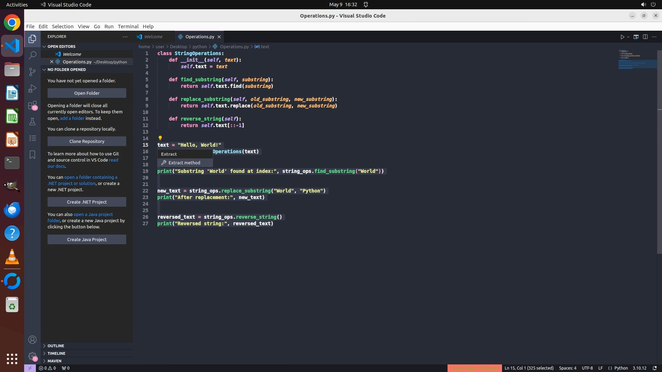Screen dimensions: 662x372
Task: Click the add a folder link
Action: (72, 118)
